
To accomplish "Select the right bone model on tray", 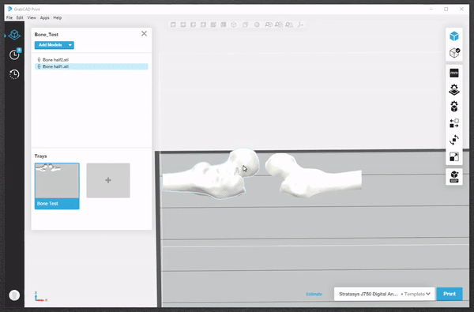I will (313, 175).
